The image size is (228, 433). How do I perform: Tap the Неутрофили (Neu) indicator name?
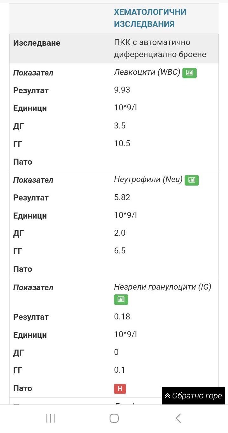tap(148, 180)
